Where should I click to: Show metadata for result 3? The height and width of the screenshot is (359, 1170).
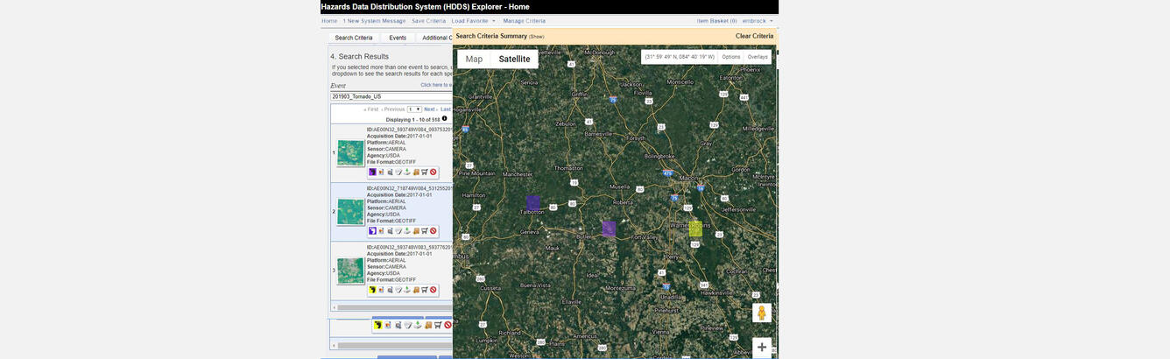pos(398,289)
